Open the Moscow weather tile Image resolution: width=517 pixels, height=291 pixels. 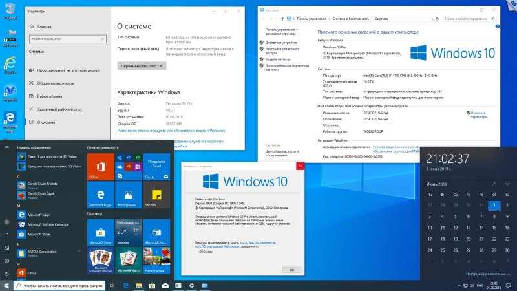[x=129, y=232]
